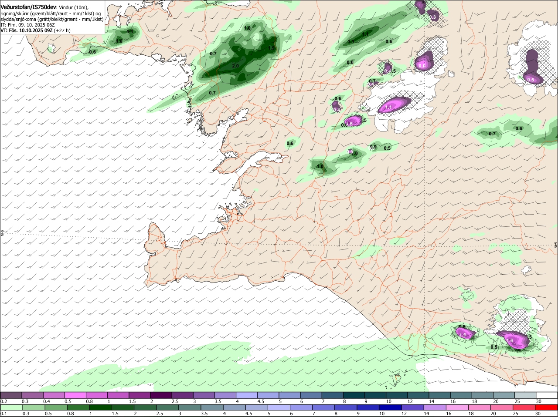Click the '1.9' precipitation label on the map
The width and height of the screenshot is (558, 417).
coord(272,48)
